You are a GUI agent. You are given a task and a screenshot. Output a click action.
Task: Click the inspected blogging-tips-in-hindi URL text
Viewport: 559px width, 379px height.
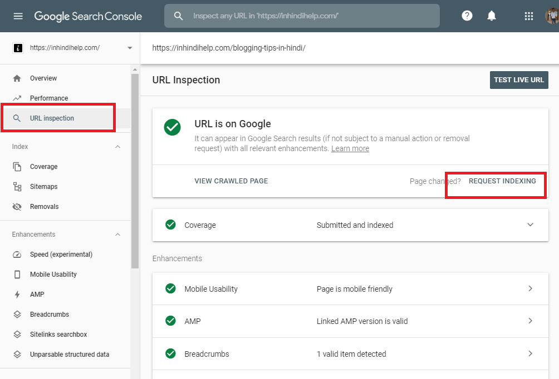[x=229, y=48]
